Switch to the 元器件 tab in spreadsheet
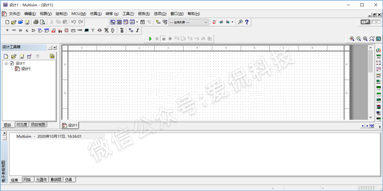Screen dimensions: 383x191 click(x=41, y=180)
